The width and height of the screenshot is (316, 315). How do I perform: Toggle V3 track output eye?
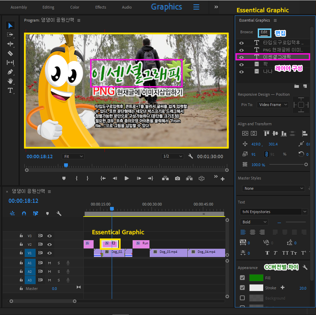point(50,236)
